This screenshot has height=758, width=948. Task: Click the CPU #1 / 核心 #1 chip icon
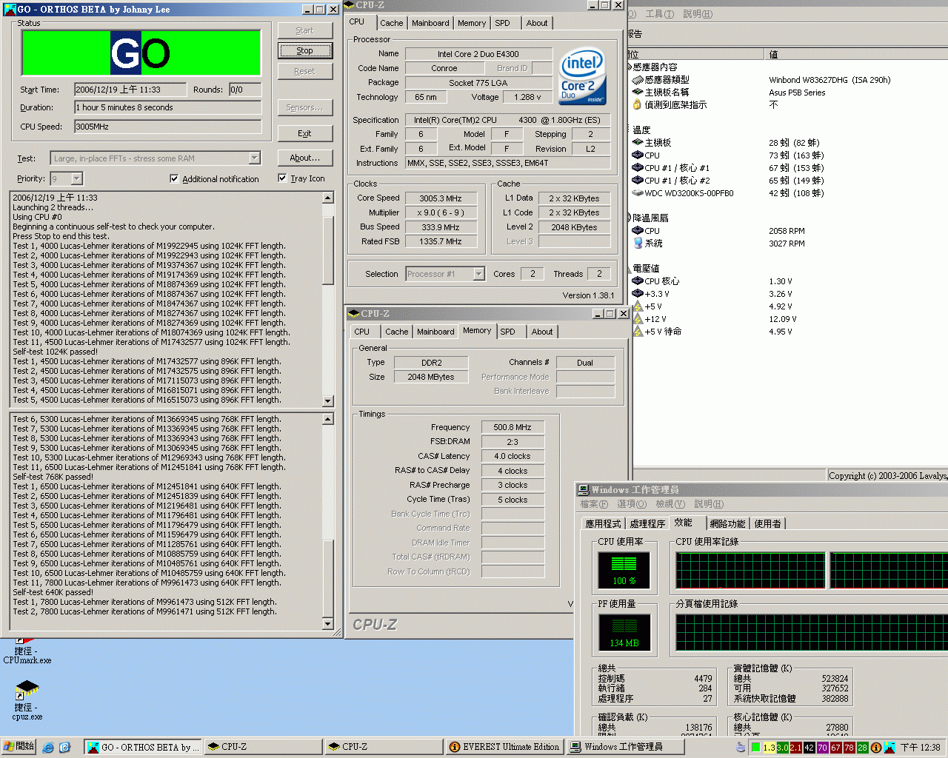638,168
